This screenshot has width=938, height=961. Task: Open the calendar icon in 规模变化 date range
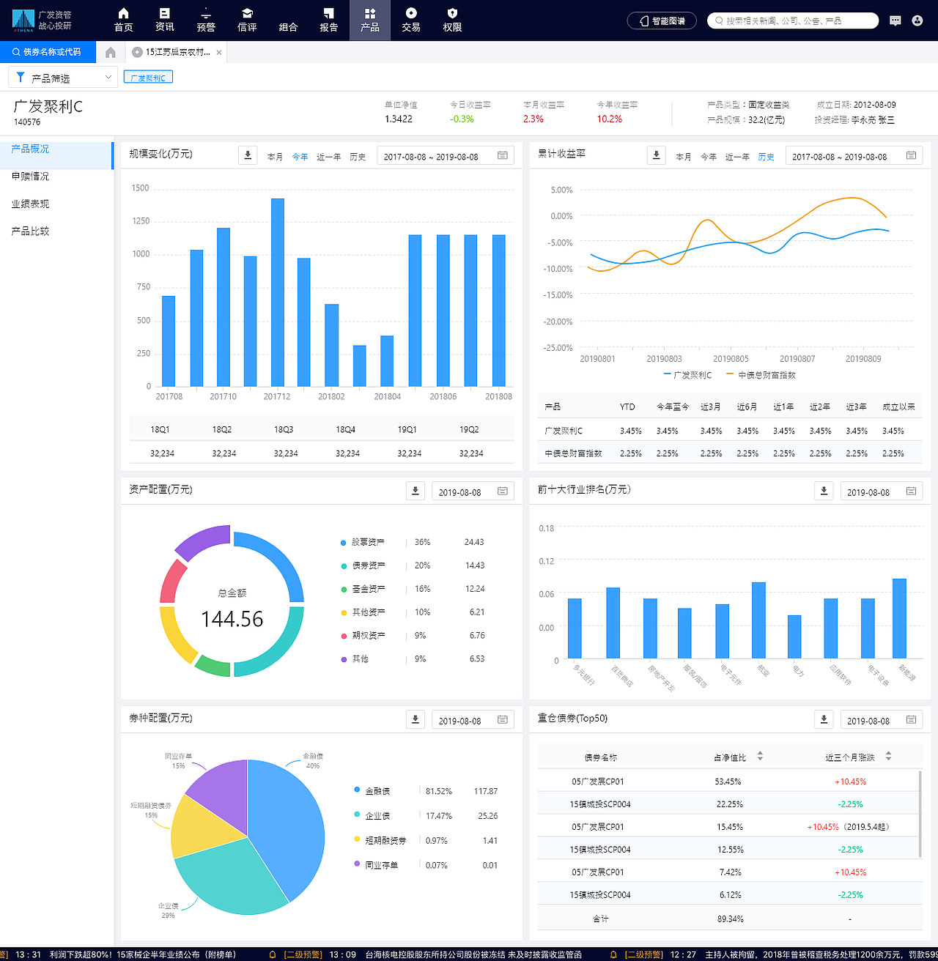[503, 155]
